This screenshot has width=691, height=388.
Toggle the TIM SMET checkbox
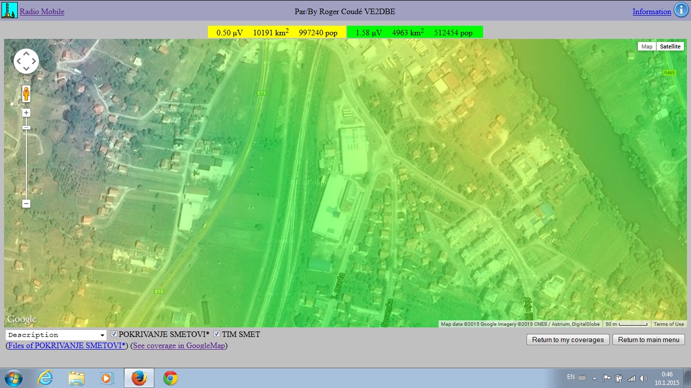tap(217, 334)
